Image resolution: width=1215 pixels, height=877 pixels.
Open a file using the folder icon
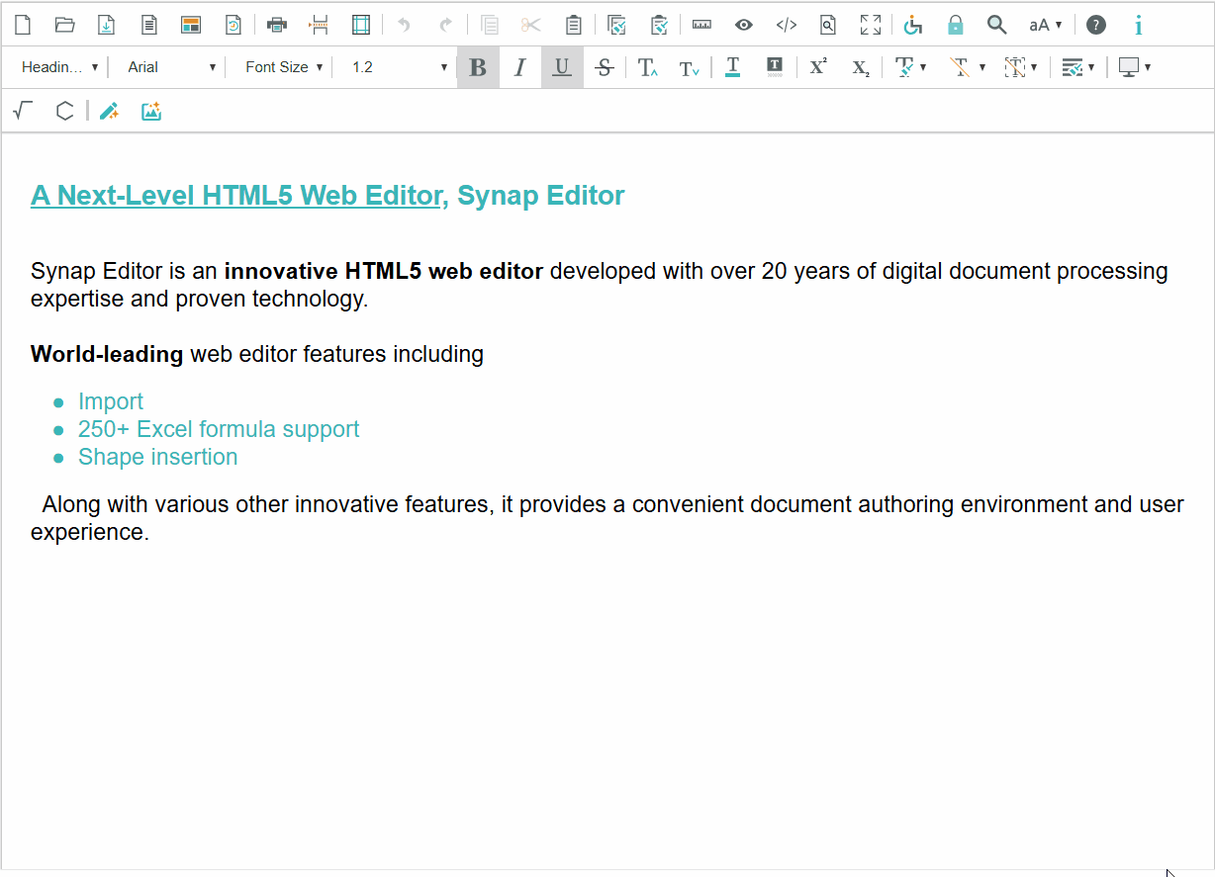tap(65, 25)
